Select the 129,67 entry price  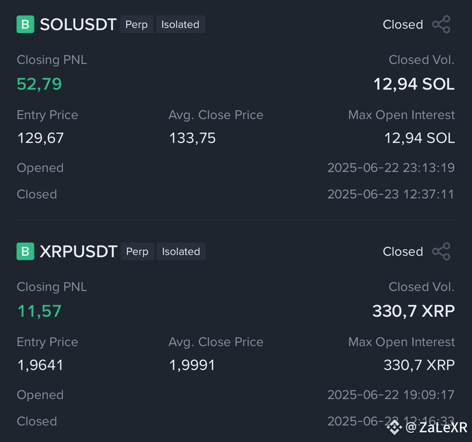tap(40, 138)
